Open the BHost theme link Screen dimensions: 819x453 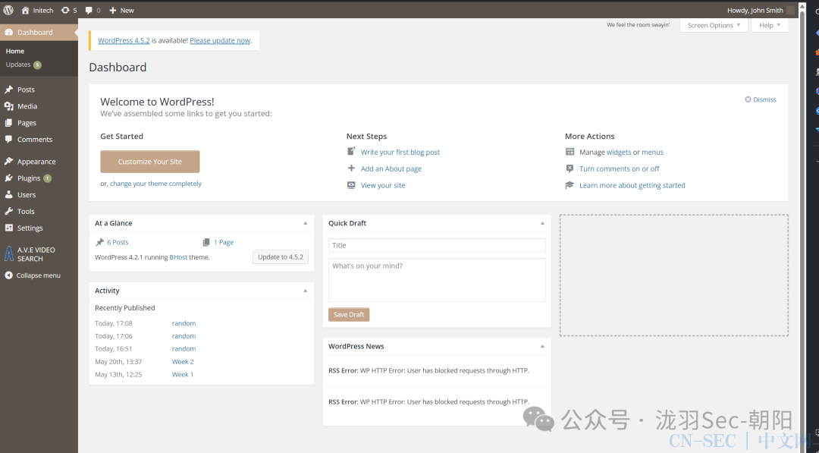tap(178, 257)
